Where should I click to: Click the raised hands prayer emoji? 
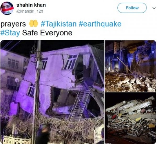33,24
